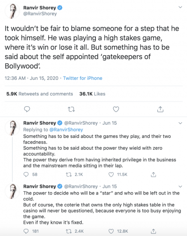The width and height of the screenshot is (187, 236).
Task: Share the casino coterie tweet
Action: [x=153, y=231]
